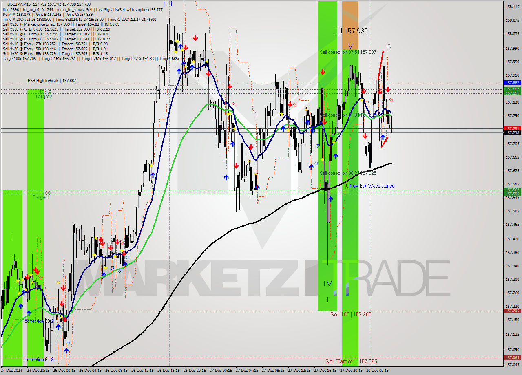
Task: Click the green 157.855 price tag
Action: click(512, 93)
